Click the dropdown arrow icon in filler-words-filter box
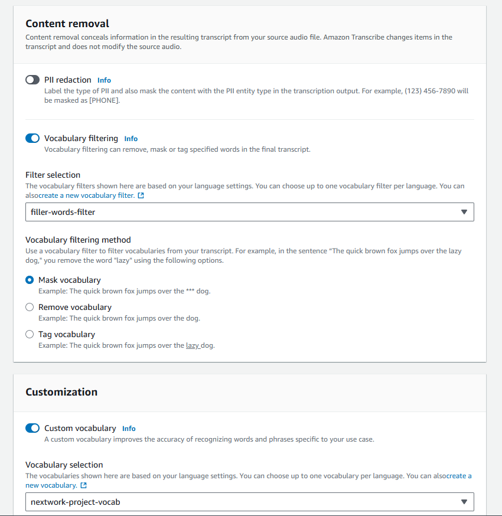Viewport: 502px width, 516px height. coord(464,212)
